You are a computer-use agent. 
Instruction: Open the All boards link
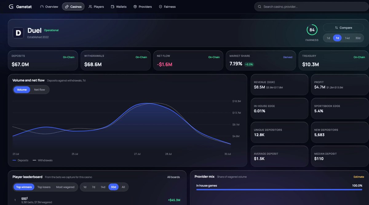point(173,177)
